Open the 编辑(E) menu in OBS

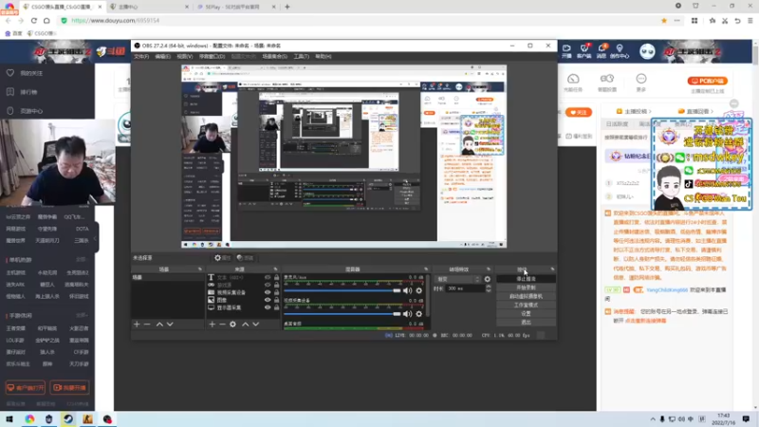click(x=162, y=57)
